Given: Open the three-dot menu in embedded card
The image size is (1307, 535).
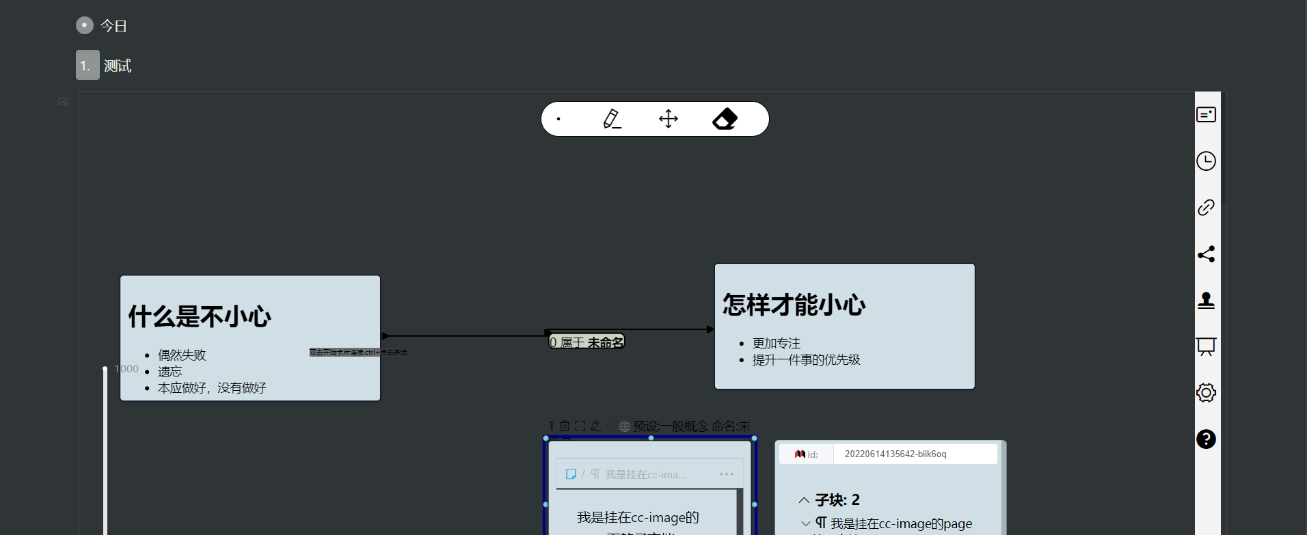Looking at the screenshot, I should click(x=727, y=474).
